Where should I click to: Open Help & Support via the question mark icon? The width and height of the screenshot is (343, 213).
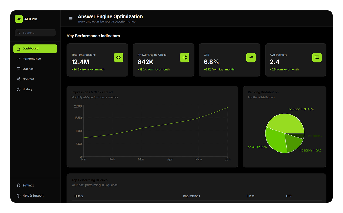[x=18, y=195]
